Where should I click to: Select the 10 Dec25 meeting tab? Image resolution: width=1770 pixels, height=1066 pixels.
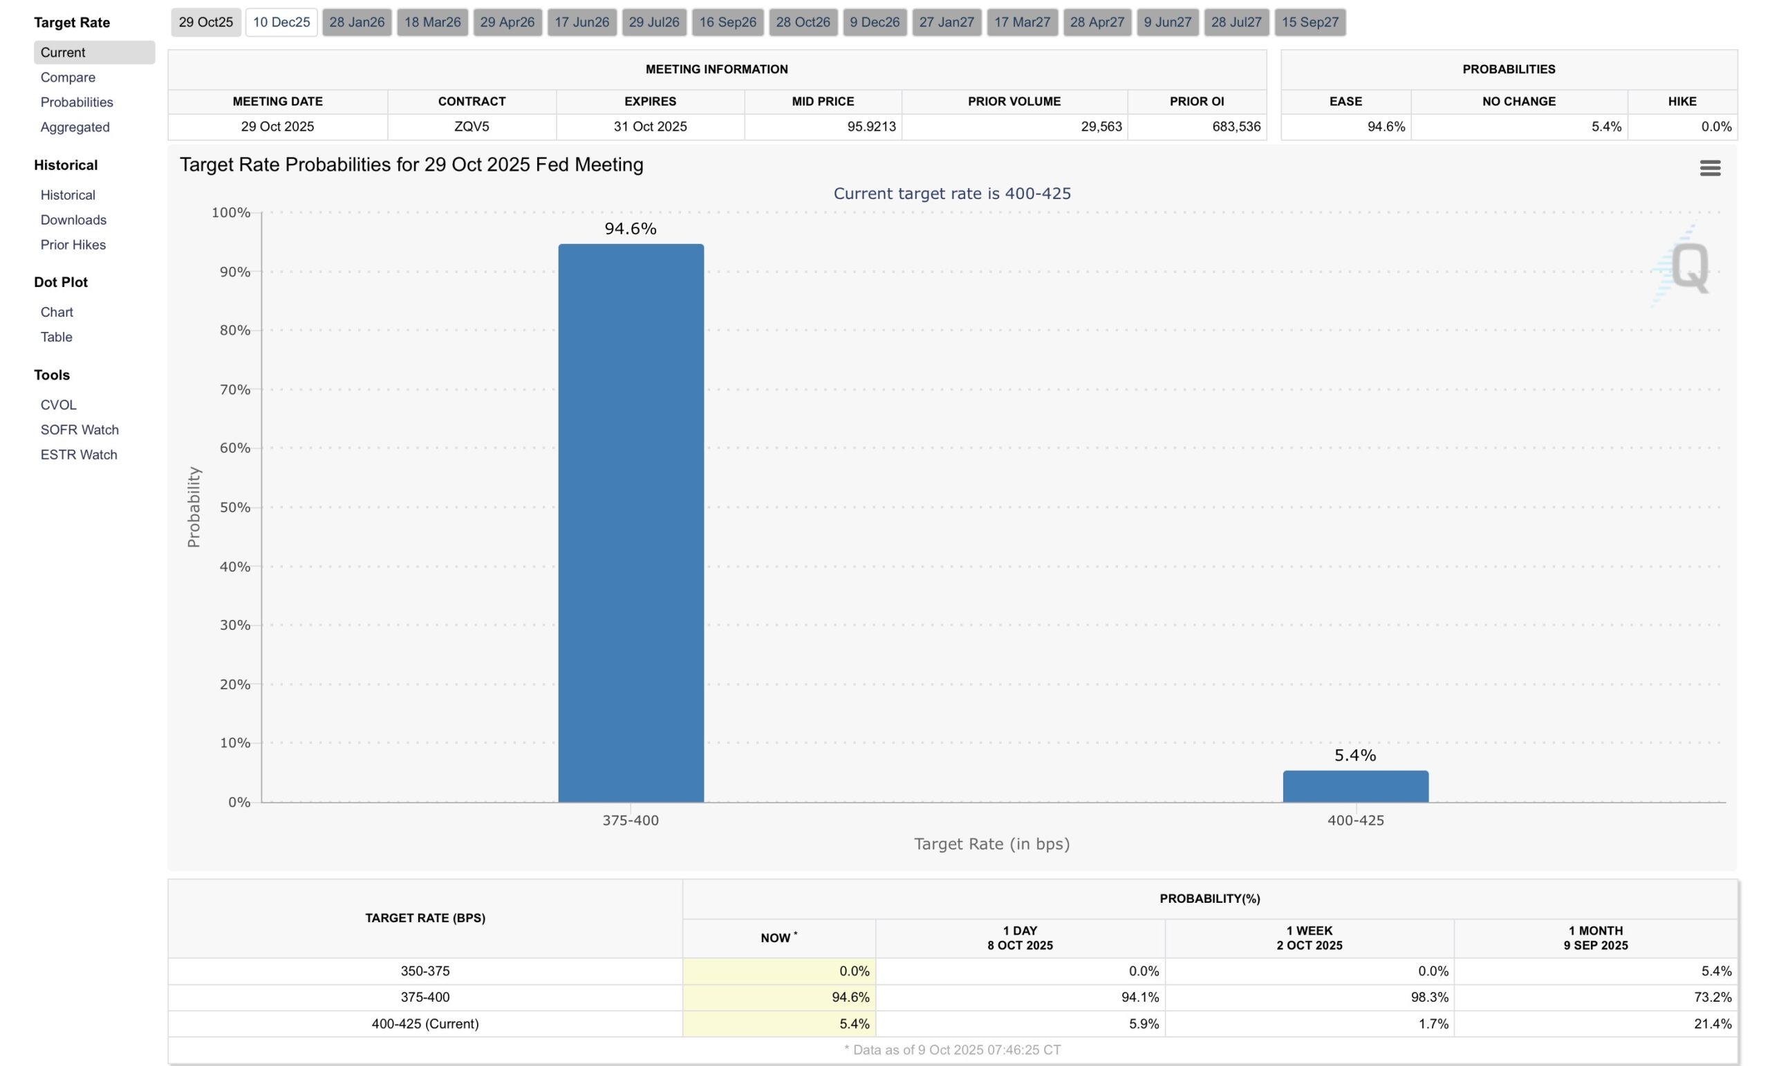[x=281, y=22]
